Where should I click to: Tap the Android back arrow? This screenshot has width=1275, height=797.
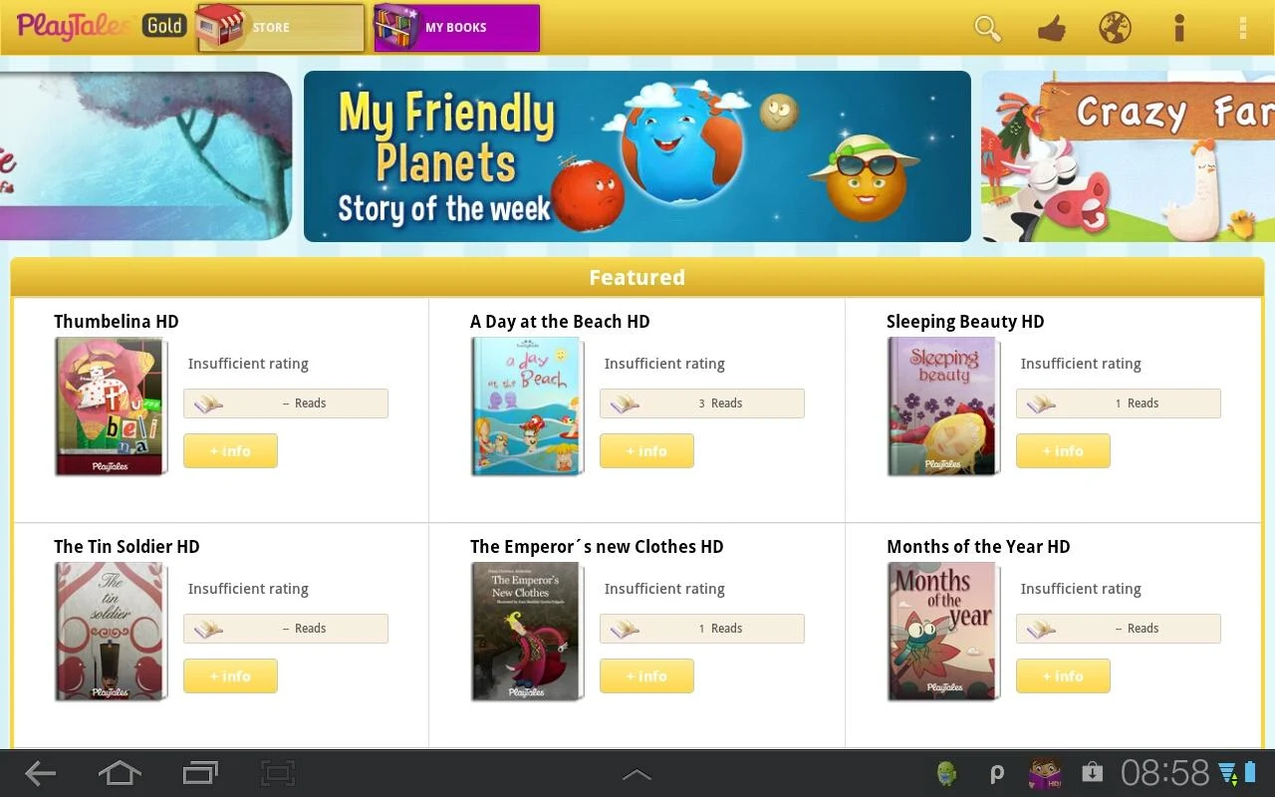(40, 773)
